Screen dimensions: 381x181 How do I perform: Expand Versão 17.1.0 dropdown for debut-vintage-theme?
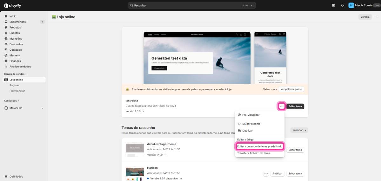pos(157,155)
